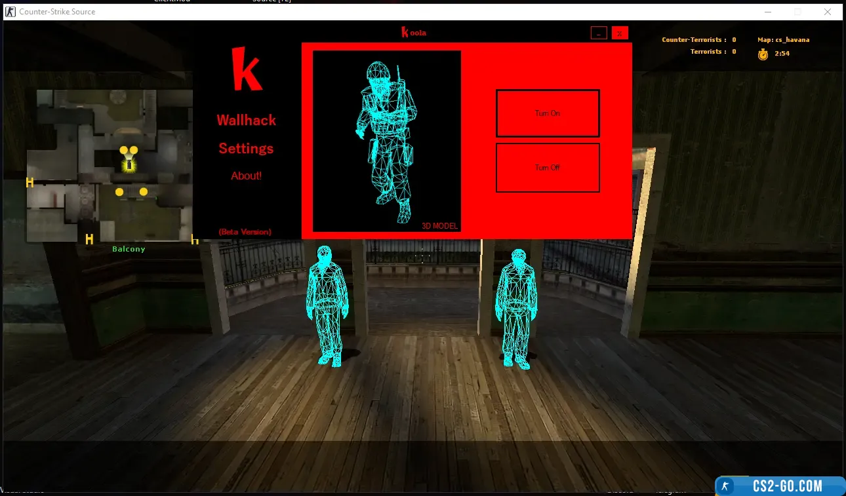Viewport: 846px width, 496px height.
Task: Open the Wallhack menu section
Action: pos(247,121)
